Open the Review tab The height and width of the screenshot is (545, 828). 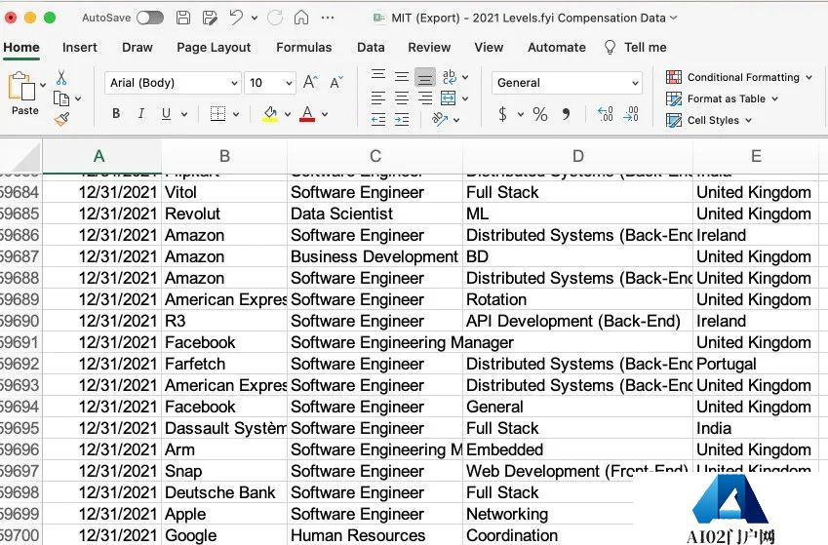[429, 47]
